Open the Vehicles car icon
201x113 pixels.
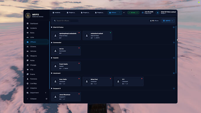click(28, 51)
